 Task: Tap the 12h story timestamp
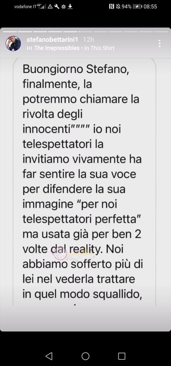pos(88,40)
